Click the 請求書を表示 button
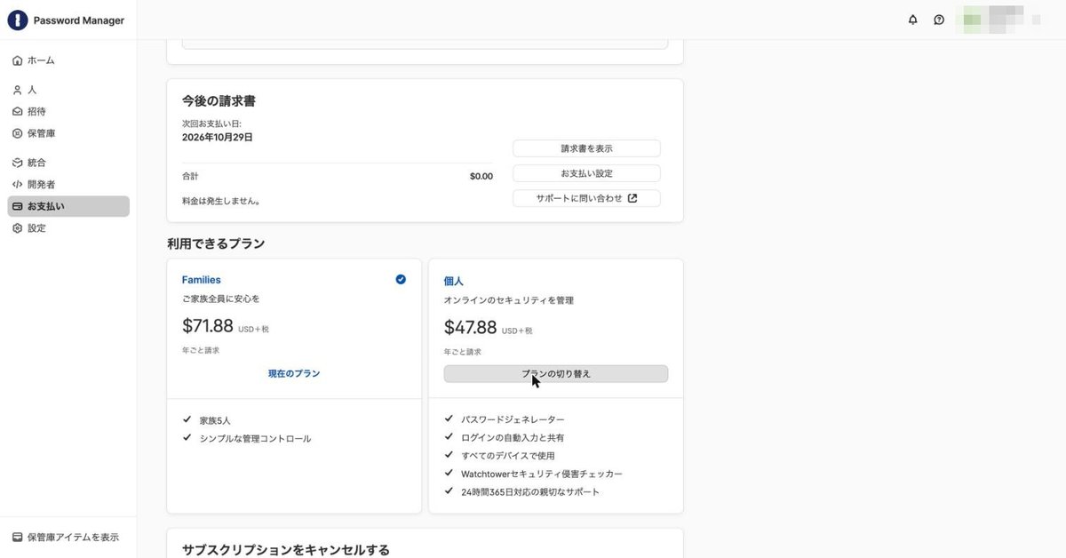1066x558 pixels. [x=586, y=148]
